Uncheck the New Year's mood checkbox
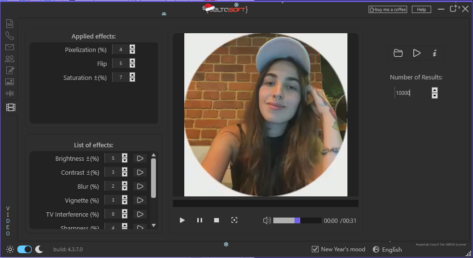The height and width of the screenshot is (258, 473). point(315,249)
